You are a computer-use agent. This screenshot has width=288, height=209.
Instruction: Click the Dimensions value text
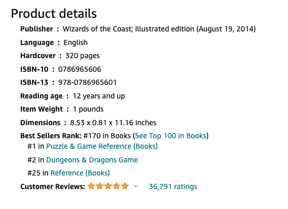tap(113, 123)
